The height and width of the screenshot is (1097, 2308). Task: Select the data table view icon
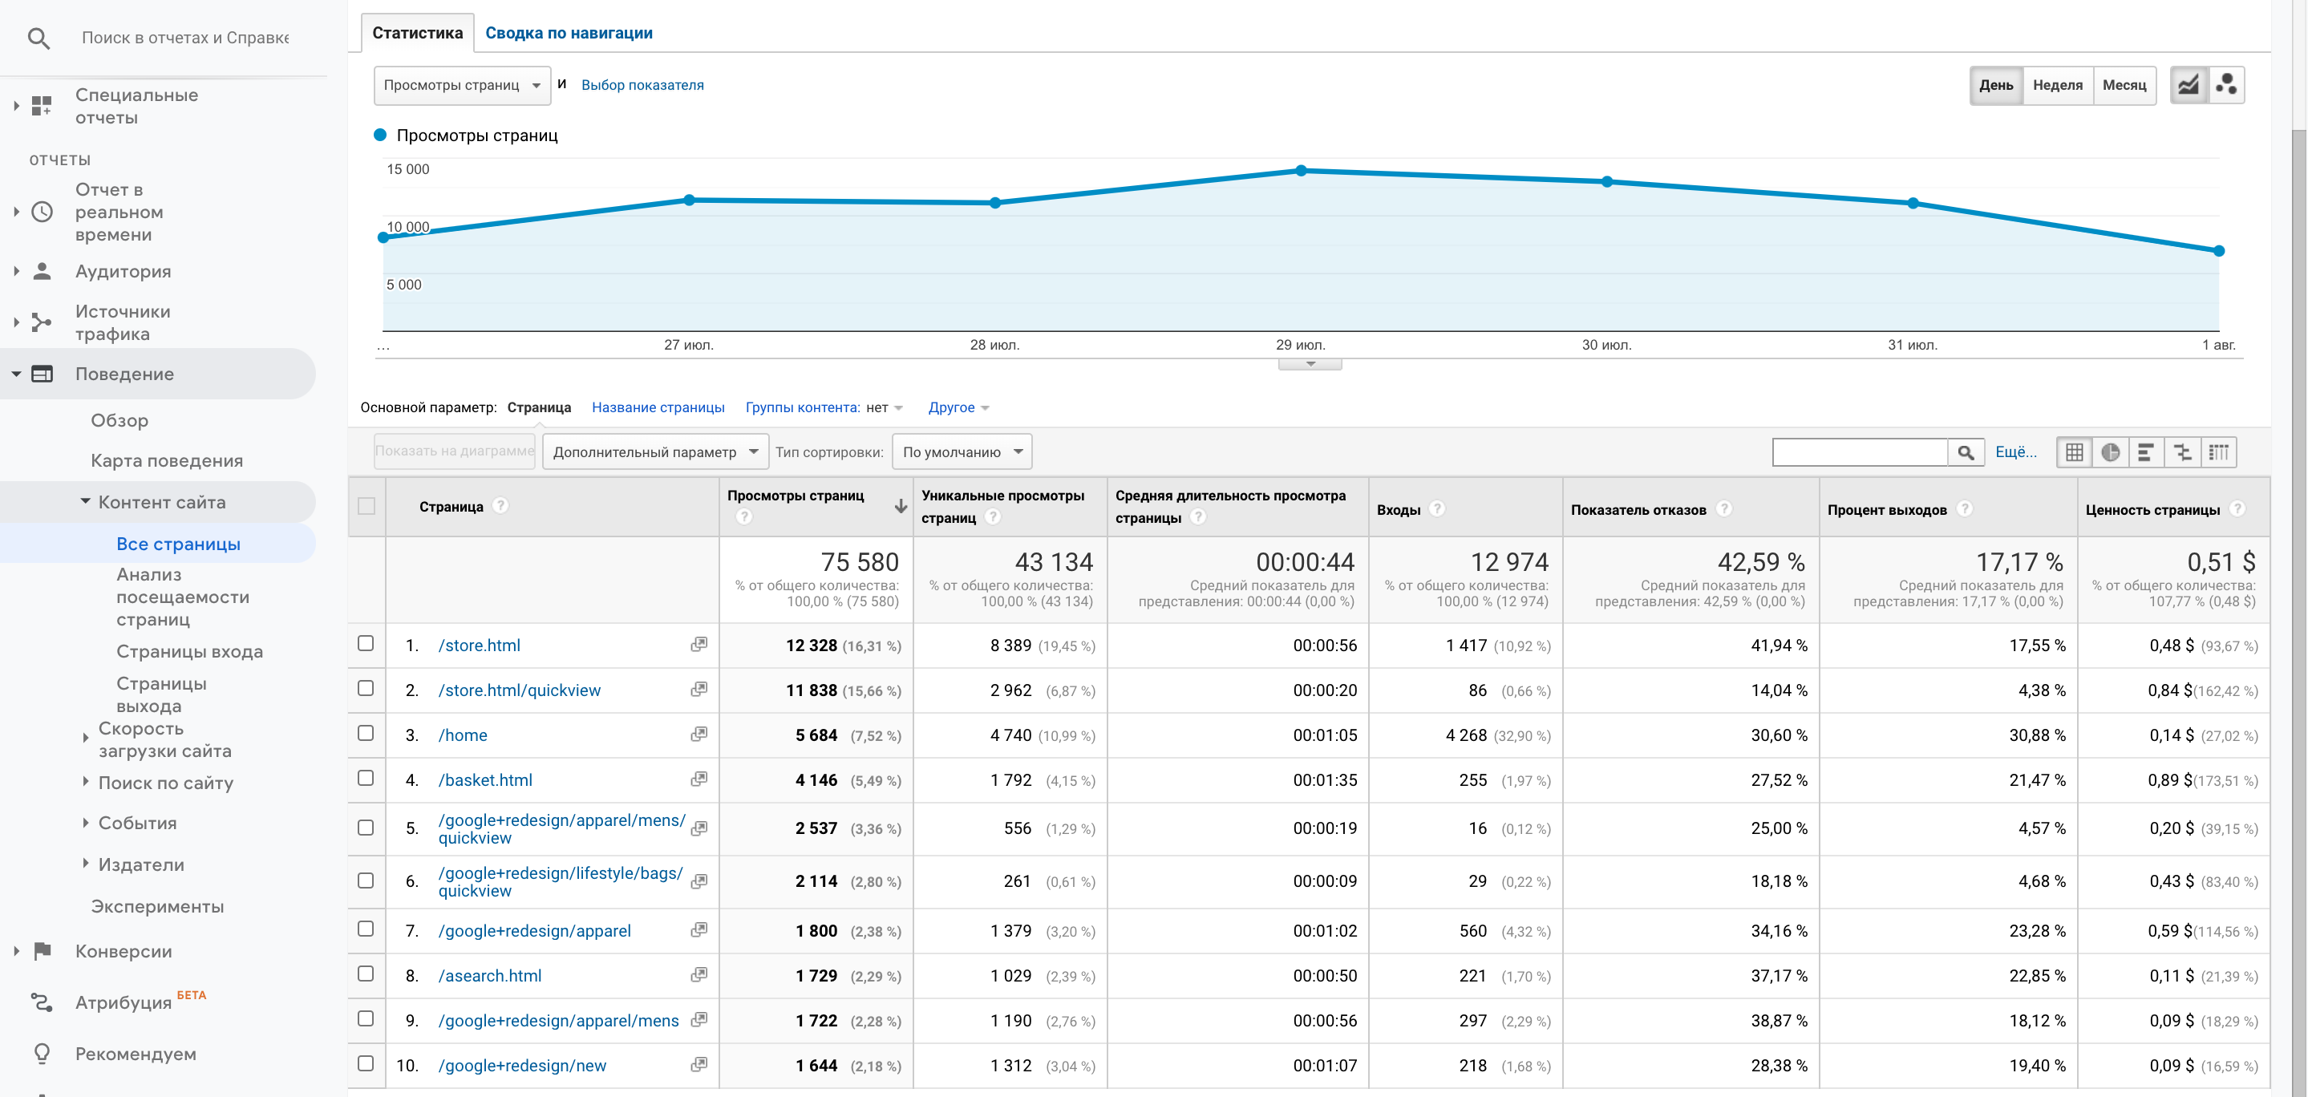(x=2074, y=452)
